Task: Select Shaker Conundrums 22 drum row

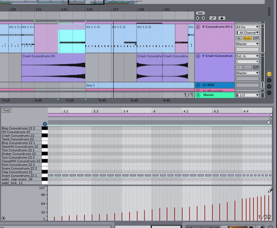Action: tap(21, 154)
